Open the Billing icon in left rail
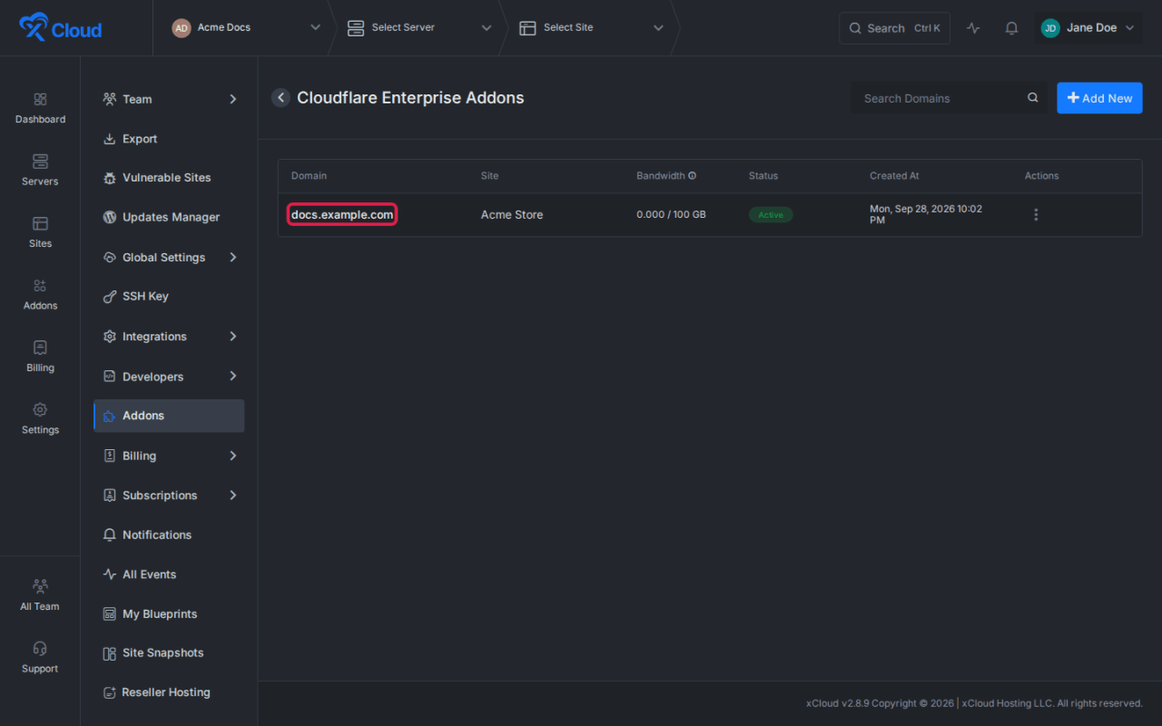 click(40, 348)
